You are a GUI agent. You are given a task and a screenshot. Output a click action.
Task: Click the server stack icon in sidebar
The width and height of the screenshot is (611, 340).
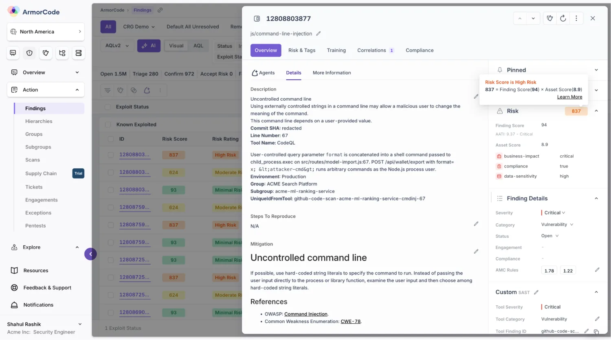pyautogui.click(x=79, y=53)
